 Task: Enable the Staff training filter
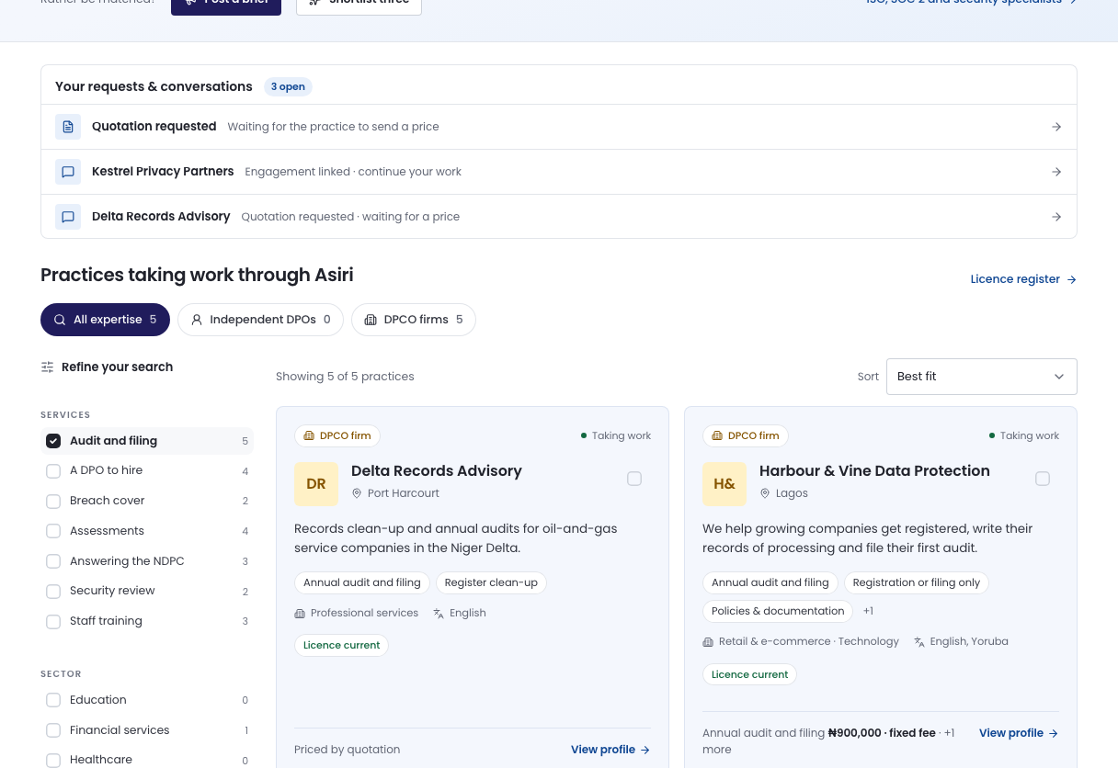point(53,622)
